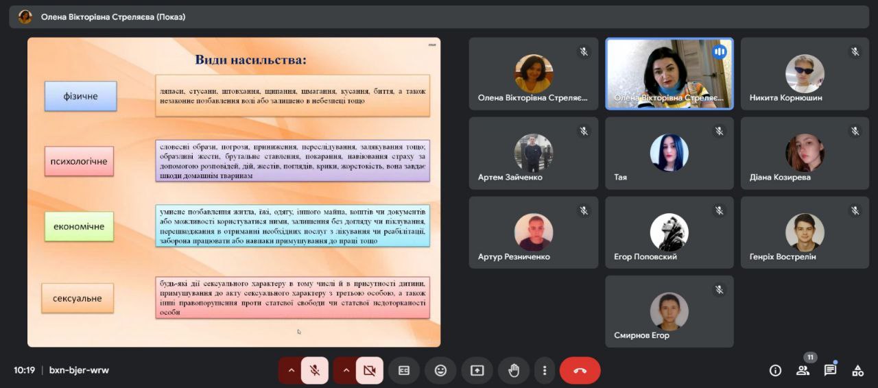Click muted mic icon on Никита Корнюшин tile

(855, 51)
